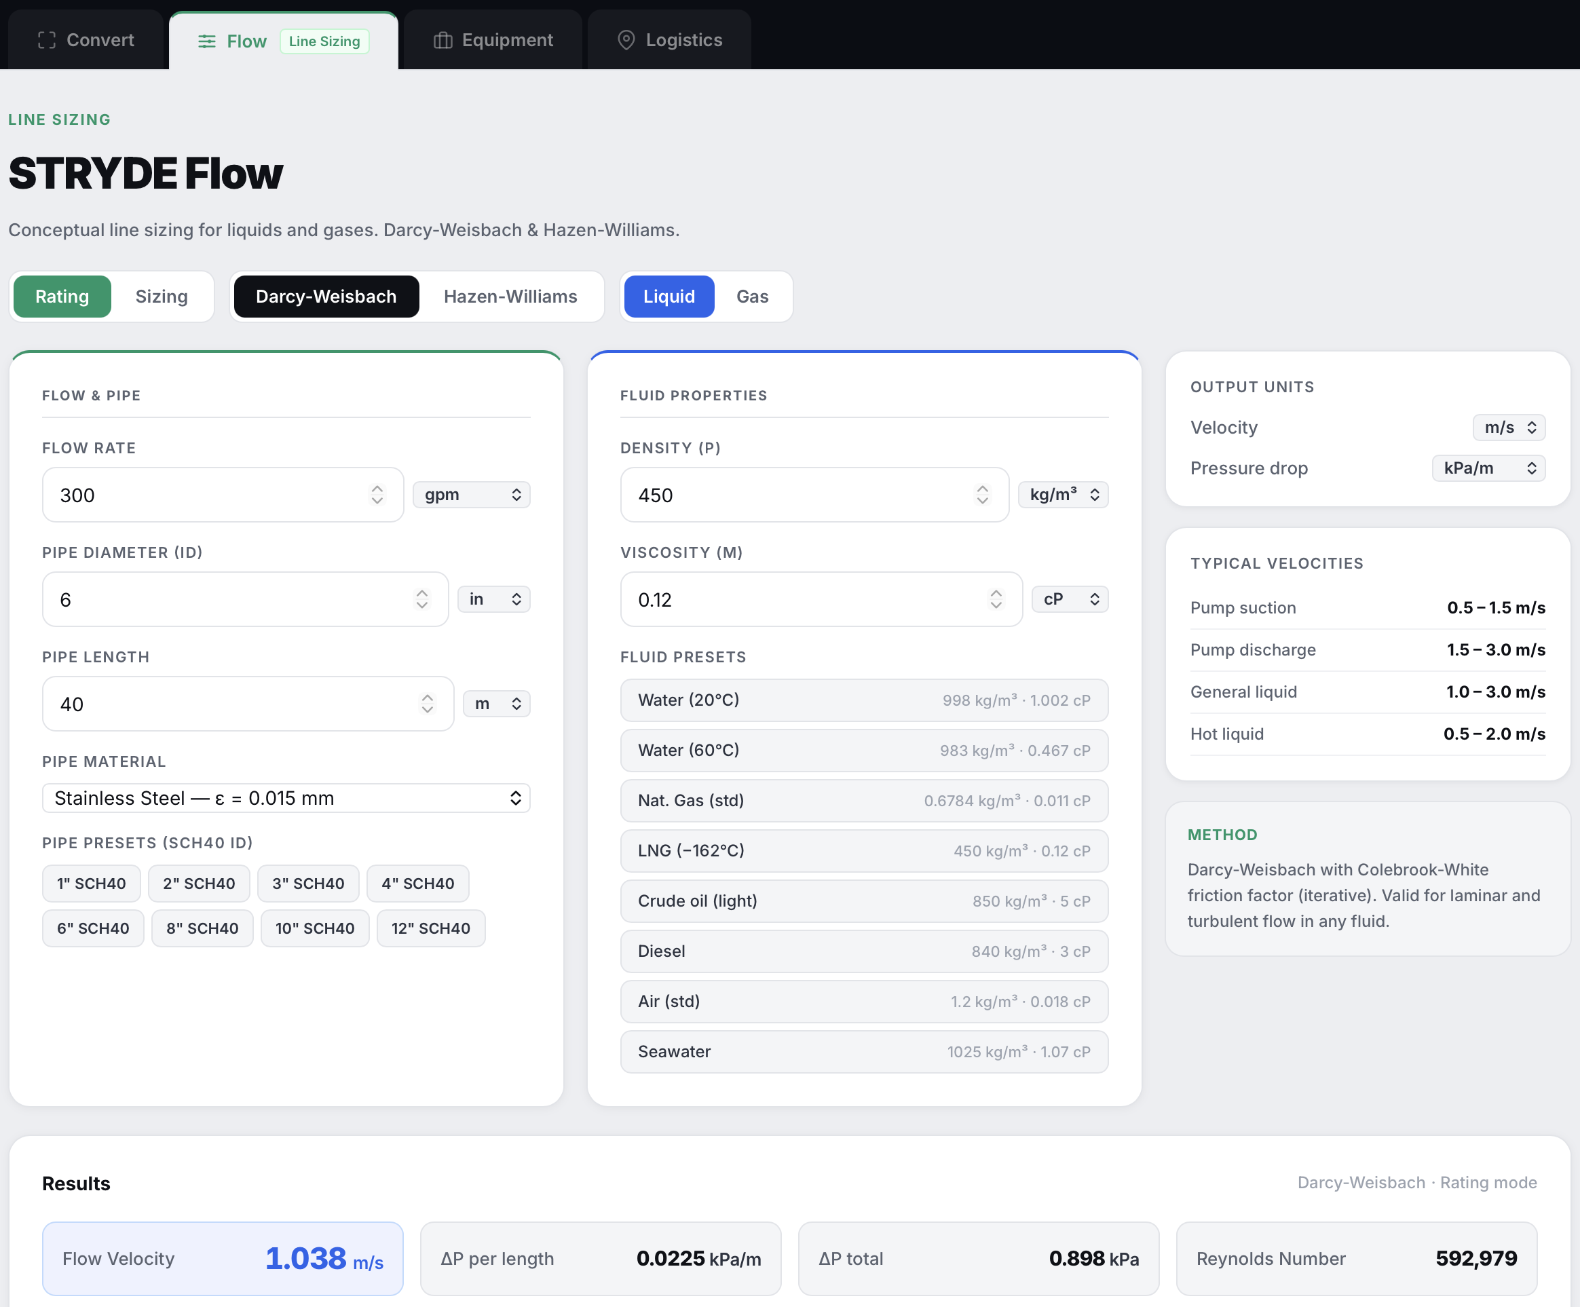This screenshot has width=1580, height=1307.
Task: Expand the Stainless Steel pipe material dropdown
Action: 286,798
